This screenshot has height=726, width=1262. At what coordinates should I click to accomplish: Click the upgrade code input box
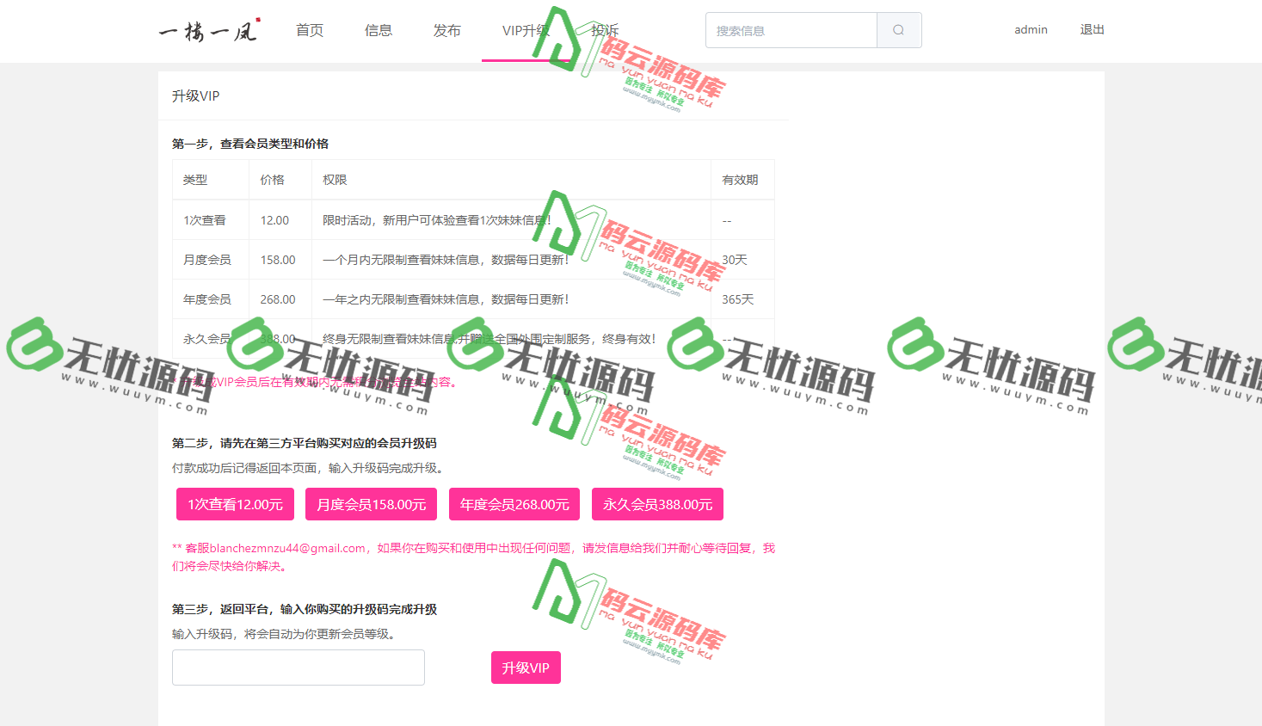(x=298, y=668)
